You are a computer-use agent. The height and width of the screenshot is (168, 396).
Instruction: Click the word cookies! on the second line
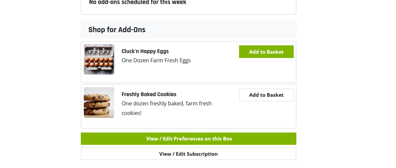click(x=131, y=113)
